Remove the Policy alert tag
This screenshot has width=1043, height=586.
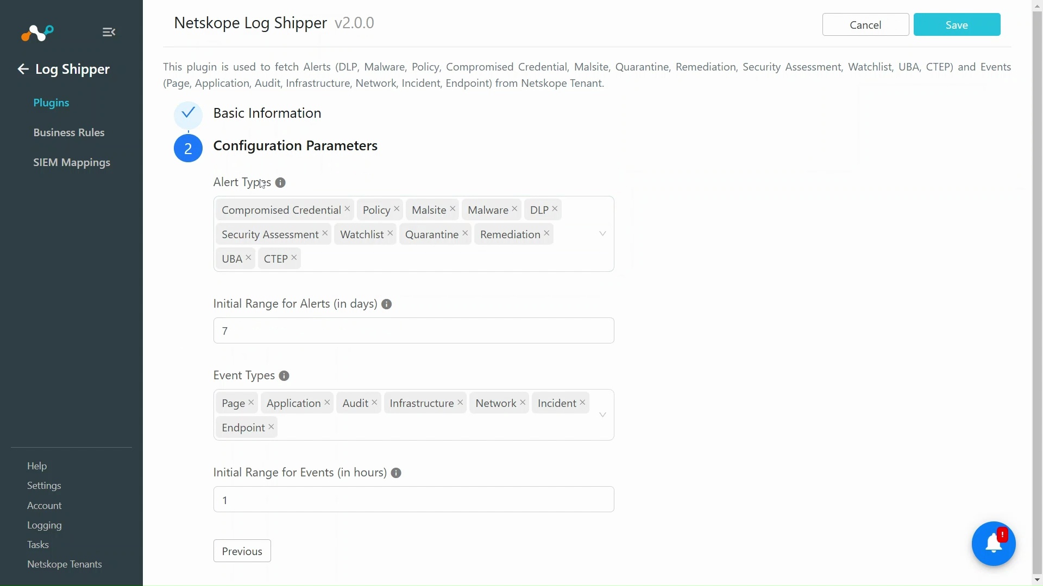[x=397, y=209]
